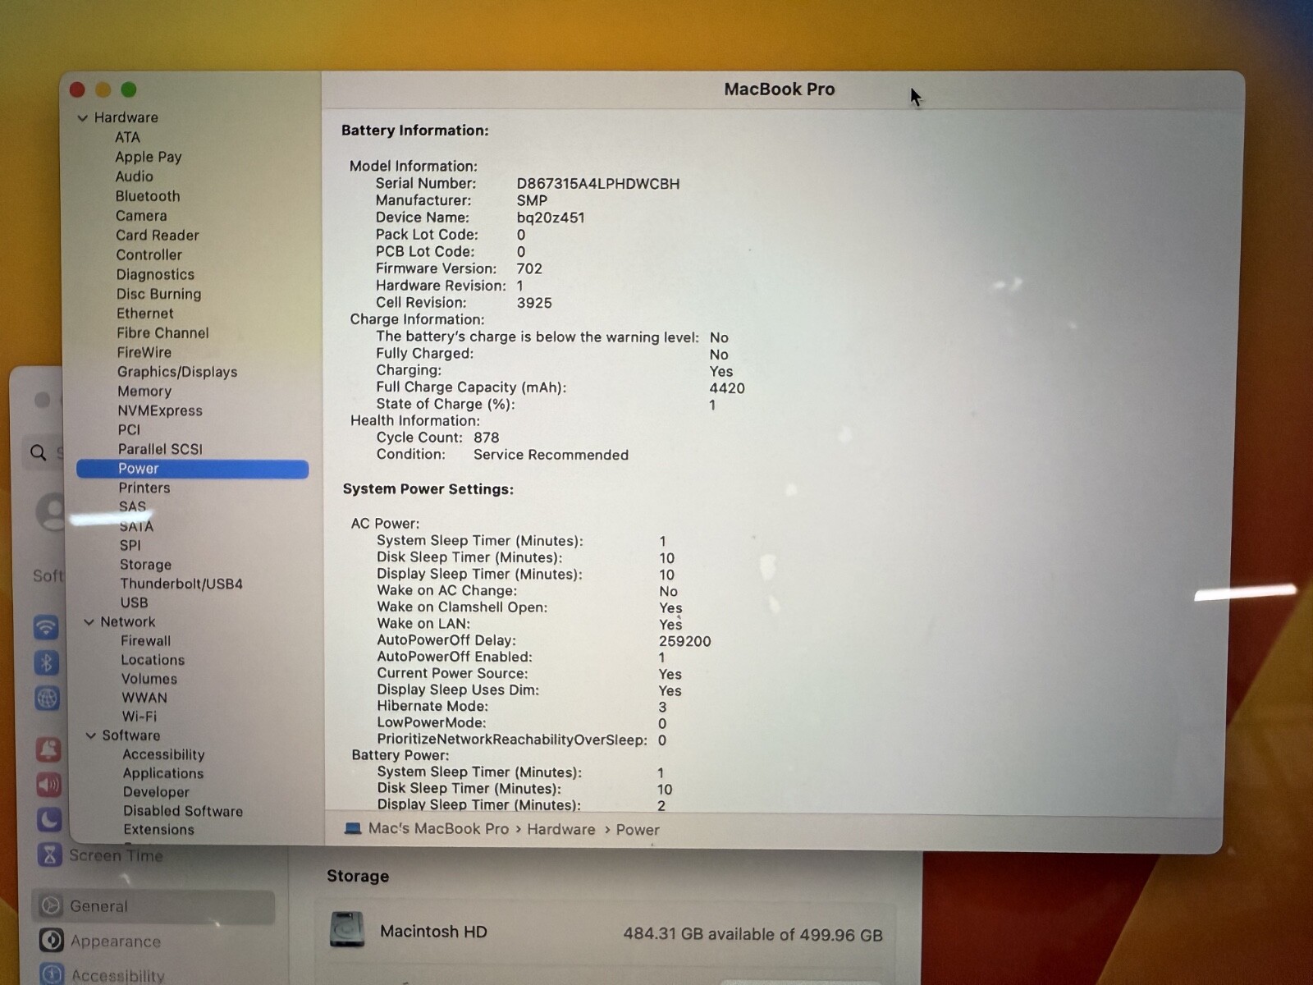
Task: Select SPI under Hardware
Action: (130, 545)
